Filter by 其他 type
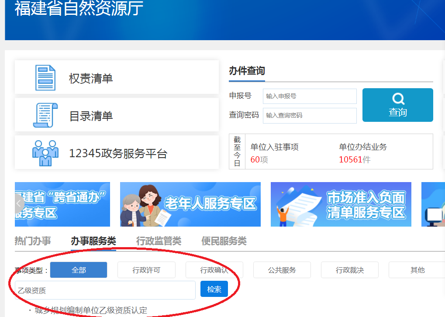Viewport: 445px width, 317px height. click(417, 270)
